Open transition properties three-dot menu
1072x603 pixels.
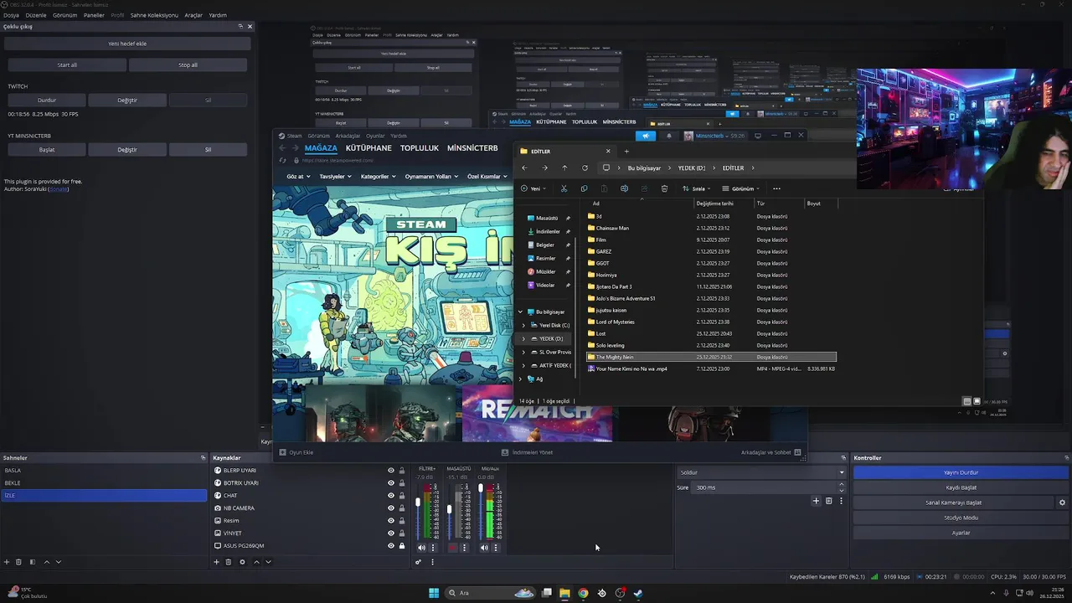pos(841,501)
